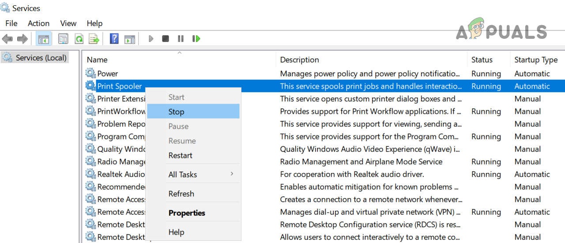Click the Show/Hide Action Pane icon

[x=129, y=39]
